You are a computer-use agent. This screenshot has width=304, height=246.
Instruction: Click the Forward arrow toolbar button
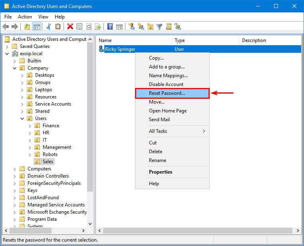point(15,26)
